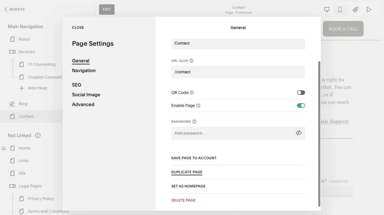Open site styles paintbrush icon
The width and height of the screenshot is (384, 215).
point(356,10)
